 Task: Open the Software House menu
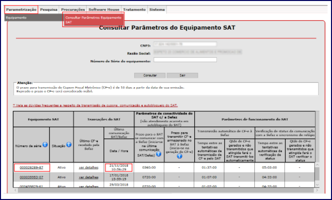point(104,10)
